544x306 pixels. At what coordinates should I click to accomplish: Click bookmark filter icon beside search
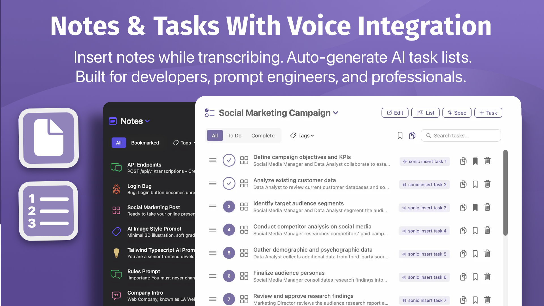pyautogui.click(x=400, y=136)
